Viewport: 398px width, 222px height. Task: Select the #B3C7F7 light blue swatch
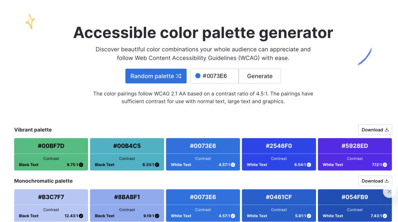point(51,197)
